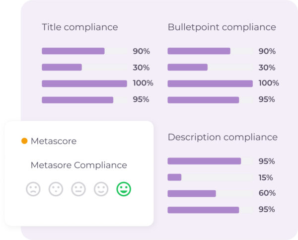The height and width of the screenshot is (240, 298).
Task: Click the orange dot beside Metascore
Action: (x=24, y=141)
